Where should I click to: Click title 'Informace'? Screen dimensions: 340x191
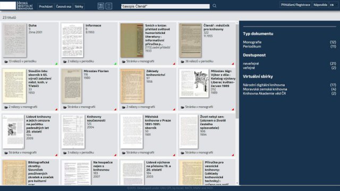[93, 25]
